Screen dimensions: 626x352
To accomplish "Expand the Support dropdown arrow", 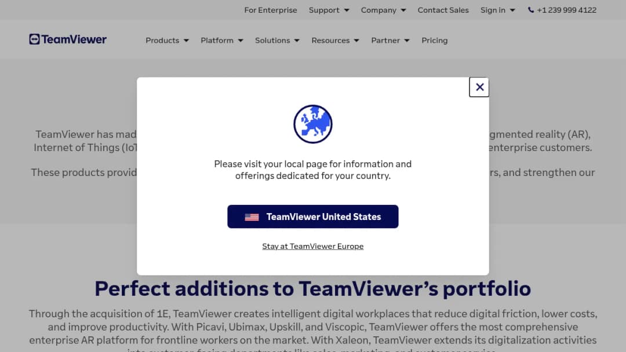I will pyautogui.click(x=347, y=10).
